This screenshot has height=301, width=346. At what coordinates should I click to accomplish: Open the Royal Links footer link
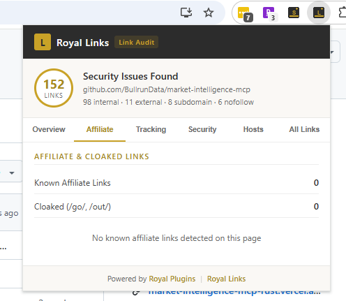[226, 279]
